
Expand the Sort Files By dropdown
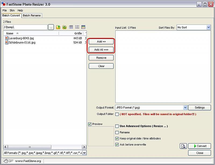[x=209, y=27]
